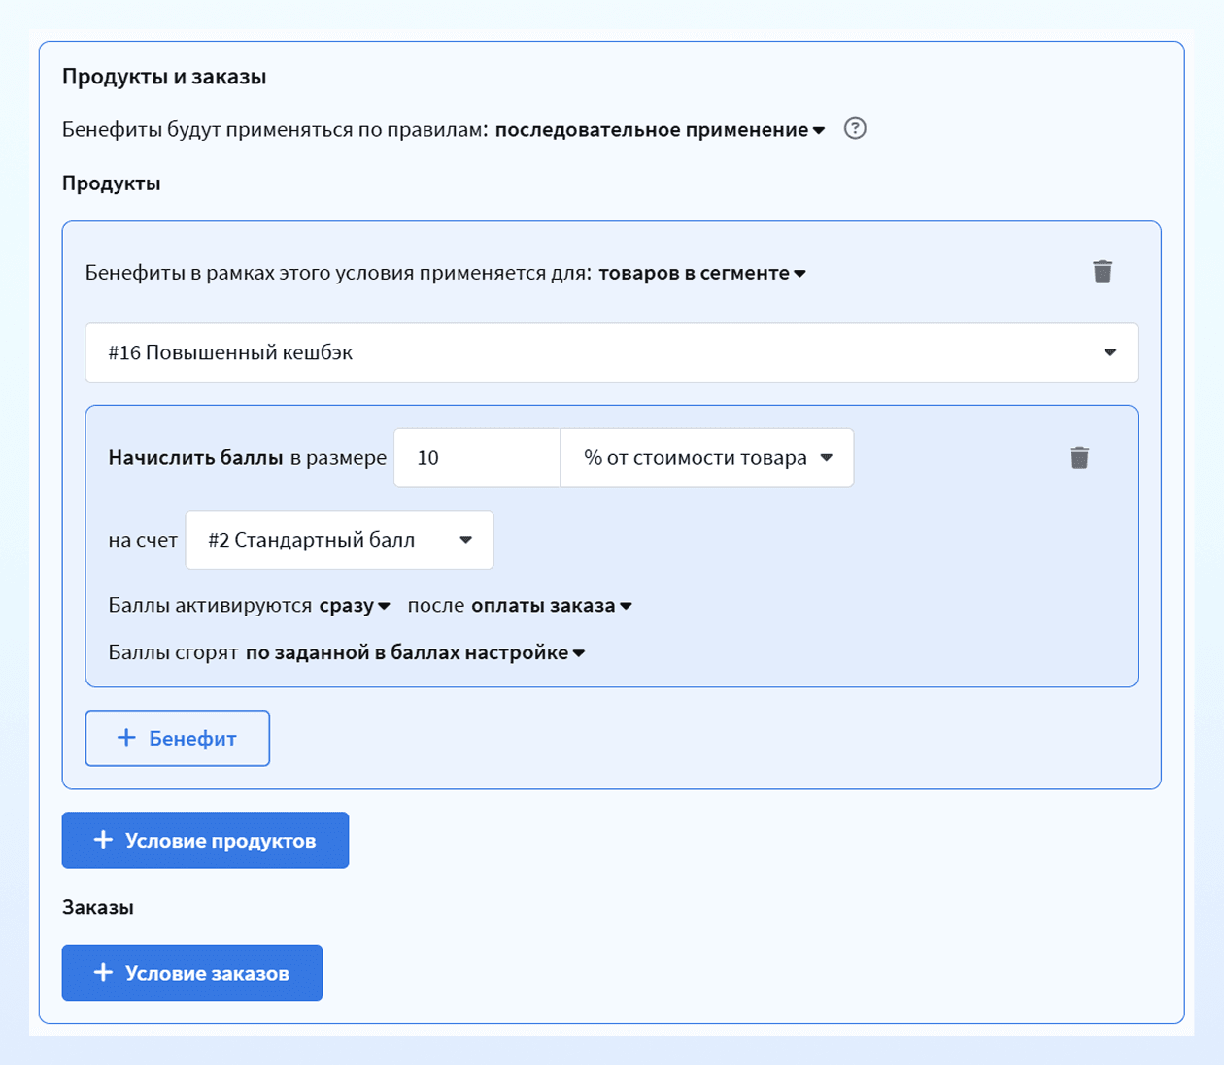Click the + Условие продуктов button
The height and width of the screenshot is (1065, 1224).
(x=205, y=840)
